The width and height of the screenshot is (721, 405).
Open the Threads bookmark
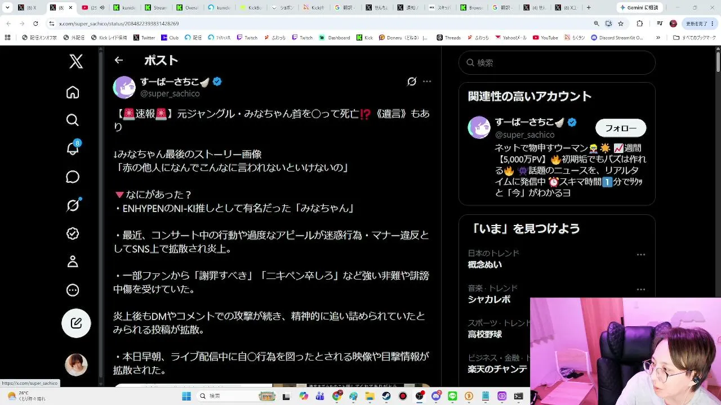coord(448,38)
